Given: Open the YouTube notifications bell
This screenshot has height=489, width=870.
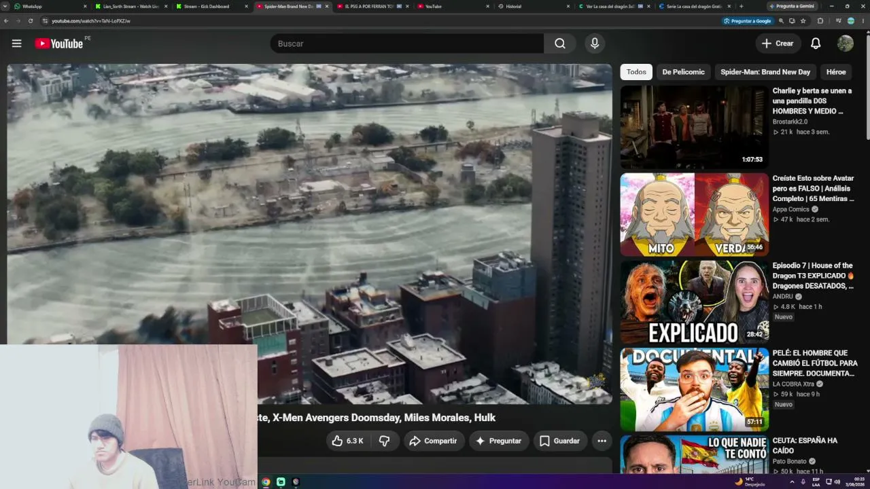Looking at the screenshot, I should pyautogui.click(x=816, y=43).
